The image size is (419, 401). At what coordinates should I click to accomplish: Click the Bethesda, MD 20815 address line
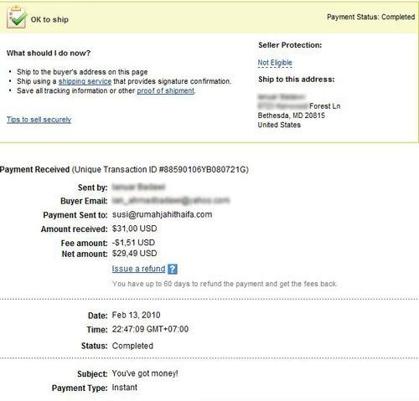(x=291, y=116)
